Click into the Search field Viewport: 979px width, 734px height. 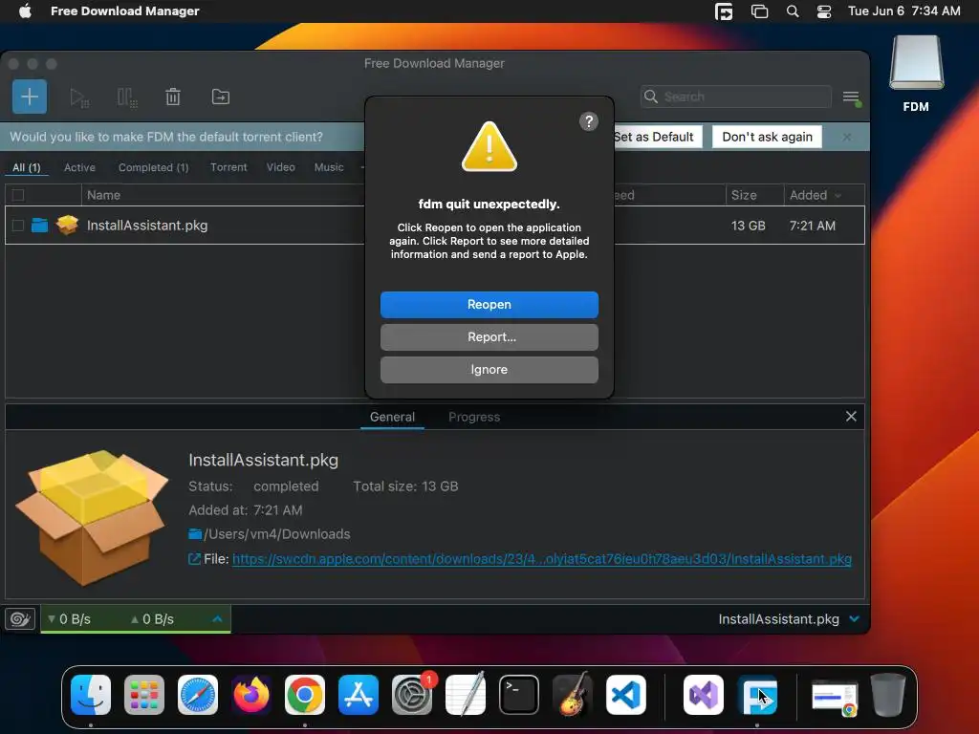click(x=736, y=97)
